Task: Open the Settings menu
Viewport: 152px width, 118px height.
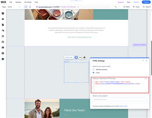Action: [18, 2]
